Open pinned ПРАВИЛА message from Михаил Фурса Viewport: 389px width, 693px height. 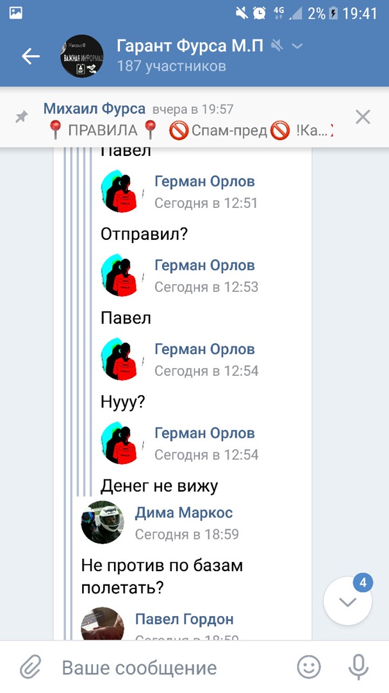click(x=190, y=120)
